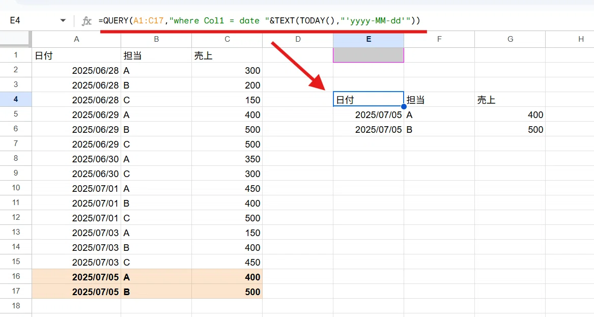The width and height of the screenshot is (594, 317).
Task: Select row 18 header
Action: (16, 306)
